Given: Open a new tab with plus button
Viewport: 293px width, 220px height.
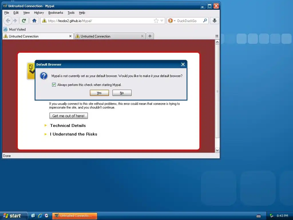Looking at the screenshot, I should click(x=150, y=36).
